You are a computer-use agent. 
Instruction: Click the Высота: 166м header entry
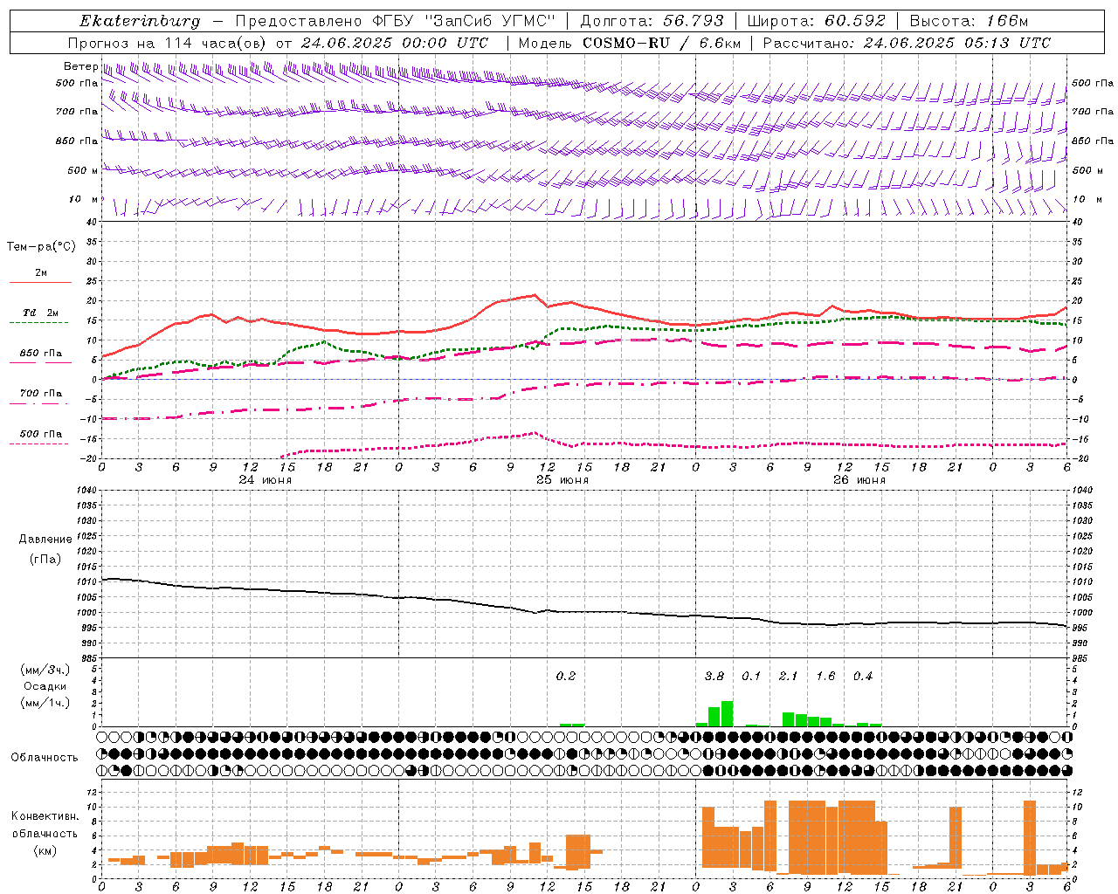point(969,21)
